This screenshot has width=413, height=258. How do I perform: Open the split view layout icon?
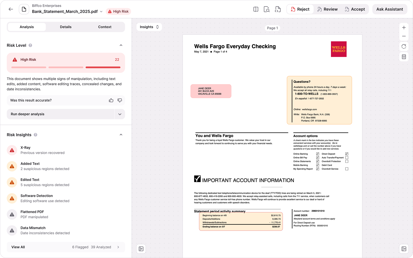click(x=256, y=9)
